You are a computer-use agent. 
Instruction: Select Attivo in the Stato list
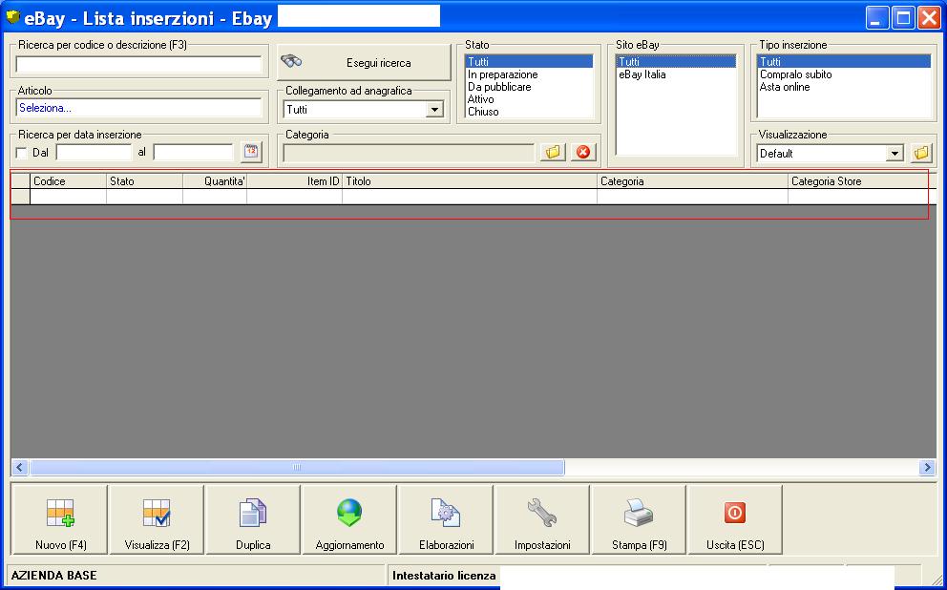(x=529, y=99)
